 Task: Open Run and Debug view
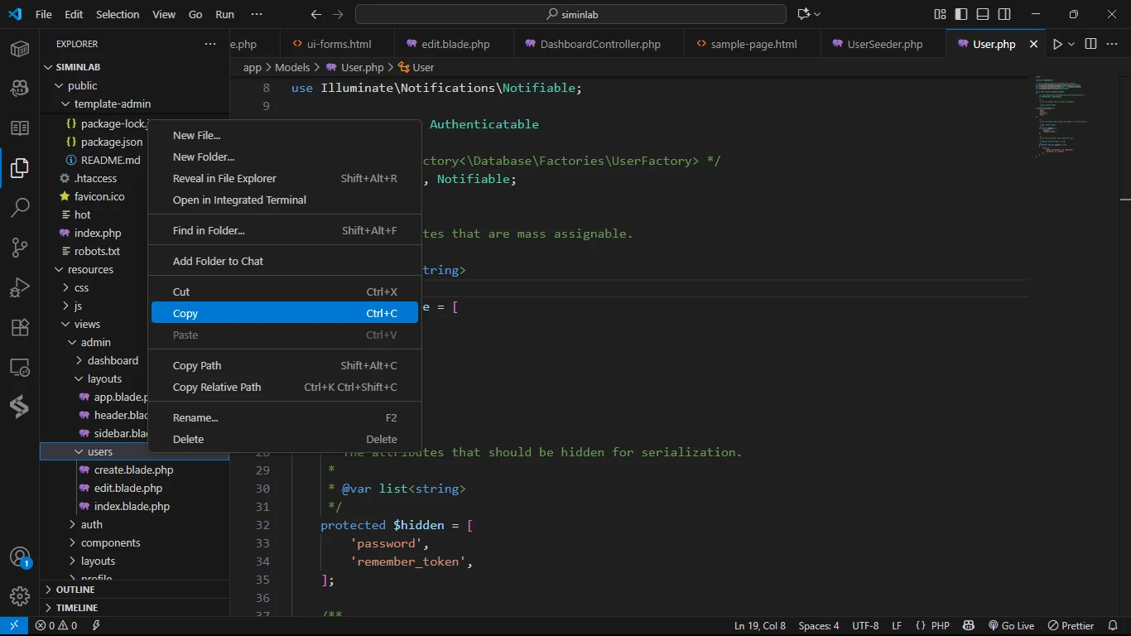click(20, 287)
